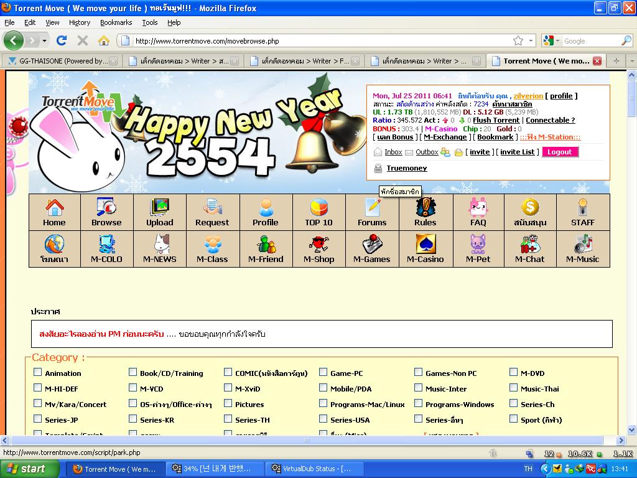Viewport: 637px width, 478px height.
Task: Check the Book/CD/Training category box
Action: (133, 372)
